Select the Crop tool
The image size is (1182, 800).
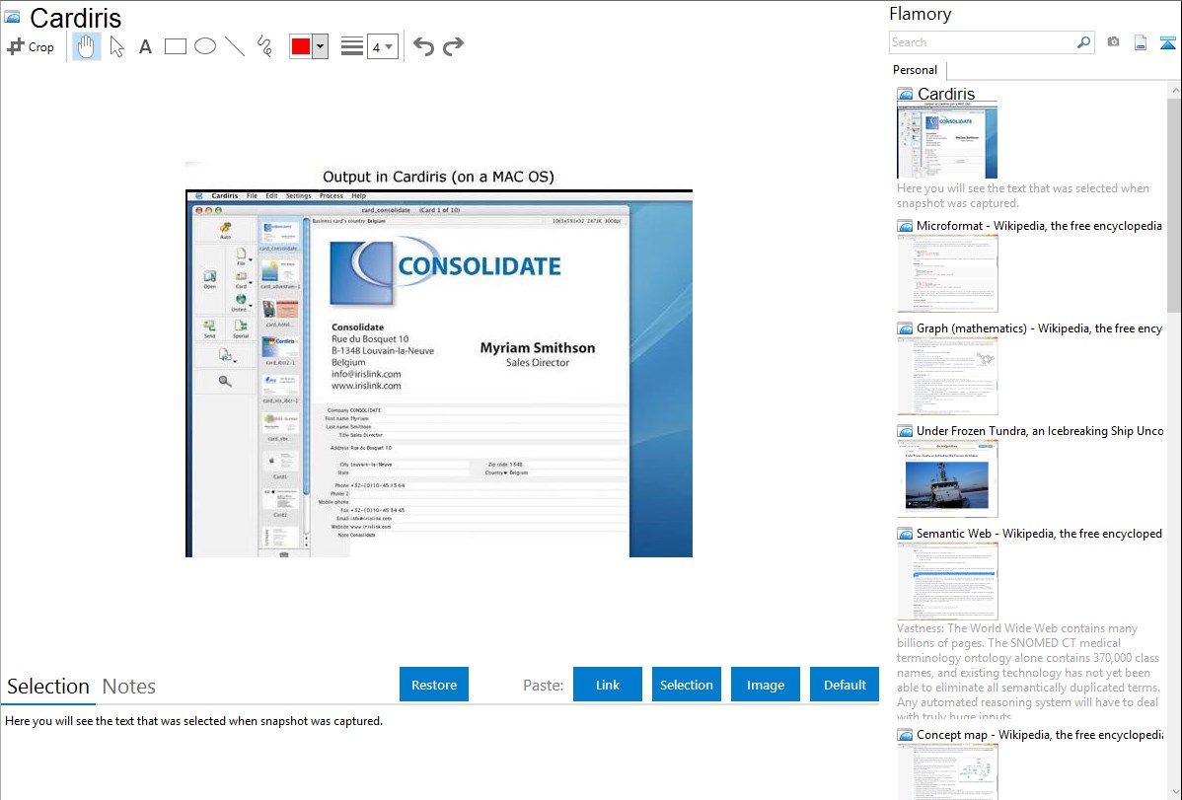pyautogui.click(x=31, y=46)
